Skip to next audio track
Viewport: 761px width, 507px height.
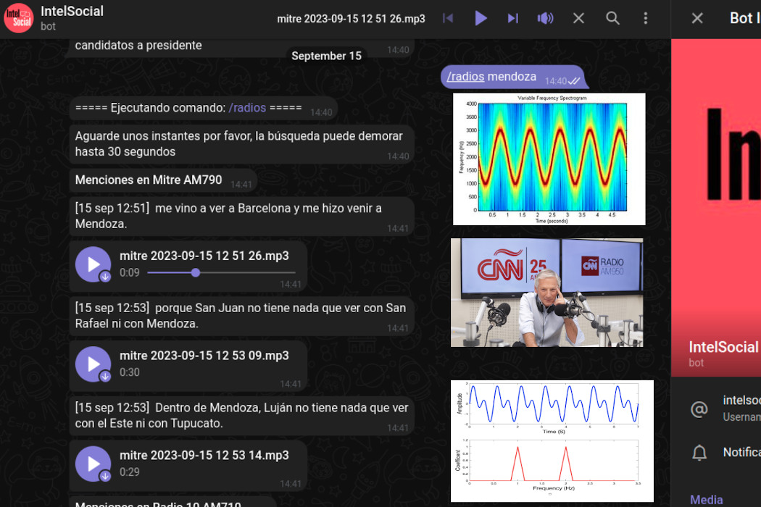point(513,18)
